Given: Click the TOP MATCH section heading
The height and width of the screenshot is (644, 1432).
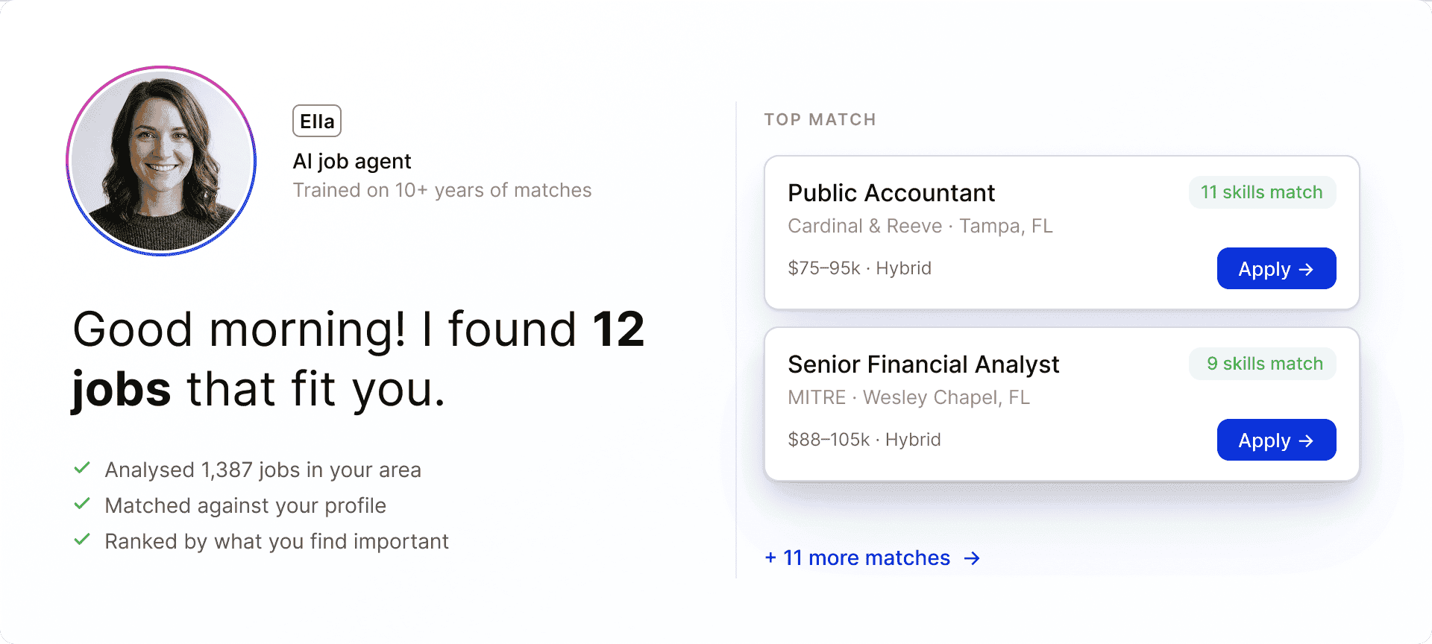Looking at the screenshot, I should [x=820, y=119].
